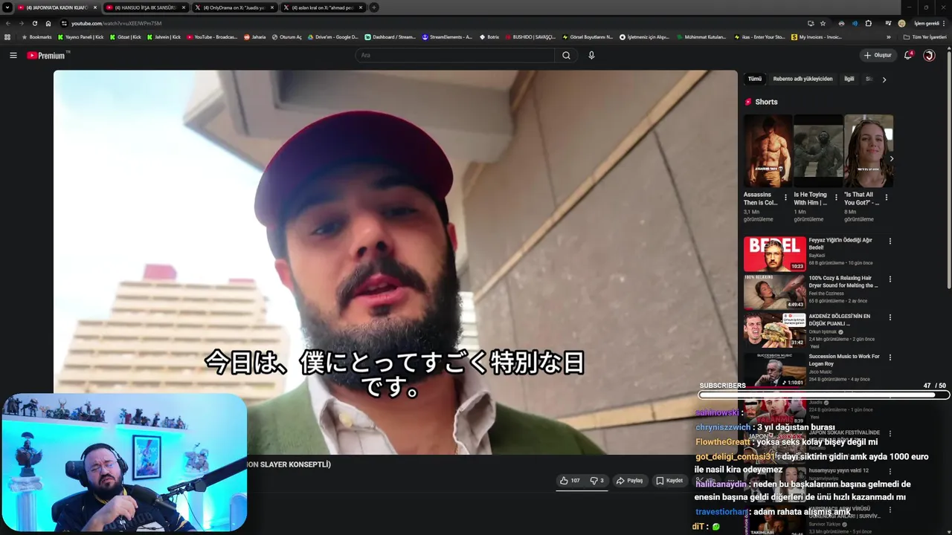Select the Tümü filter chip
952x535 pixels.
[754, 79]
